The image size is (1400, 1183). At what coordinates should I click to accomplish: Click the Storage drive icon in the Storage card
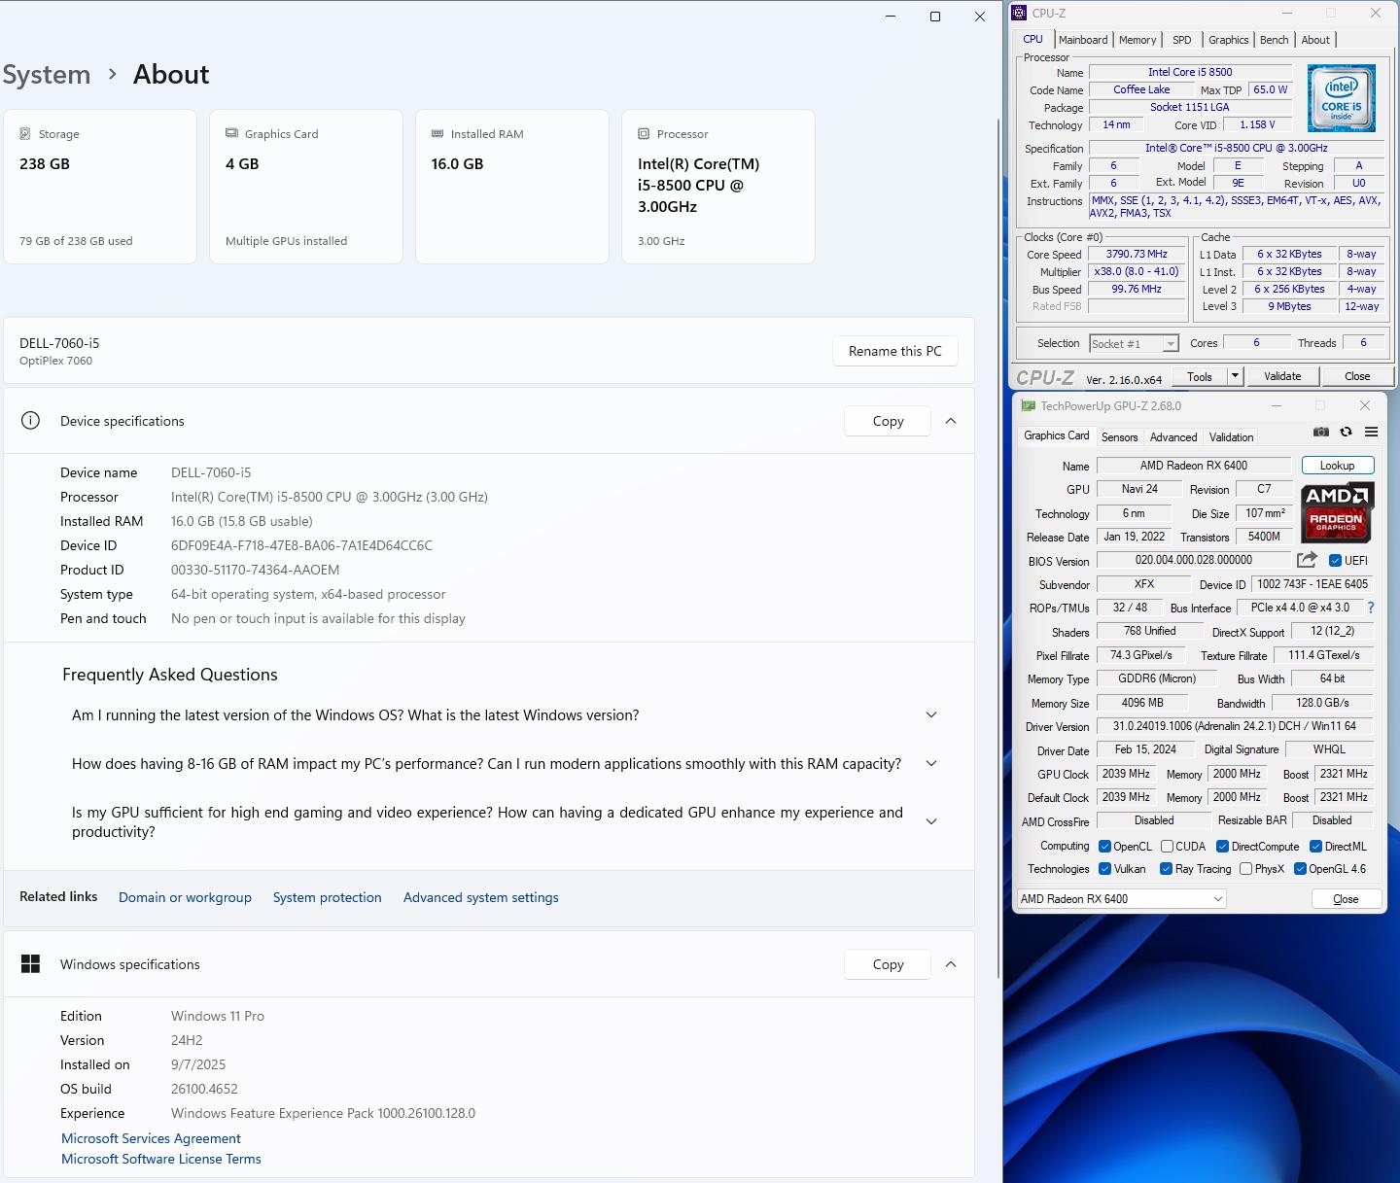pyautogui.click(x=25, y=134)
